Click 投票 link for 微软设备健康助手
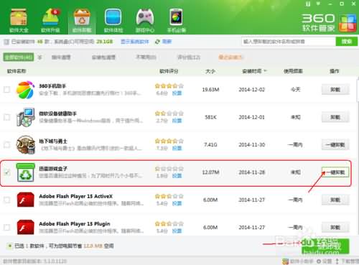The height and width of the screenshot is (265, 359). coord(177,121)
